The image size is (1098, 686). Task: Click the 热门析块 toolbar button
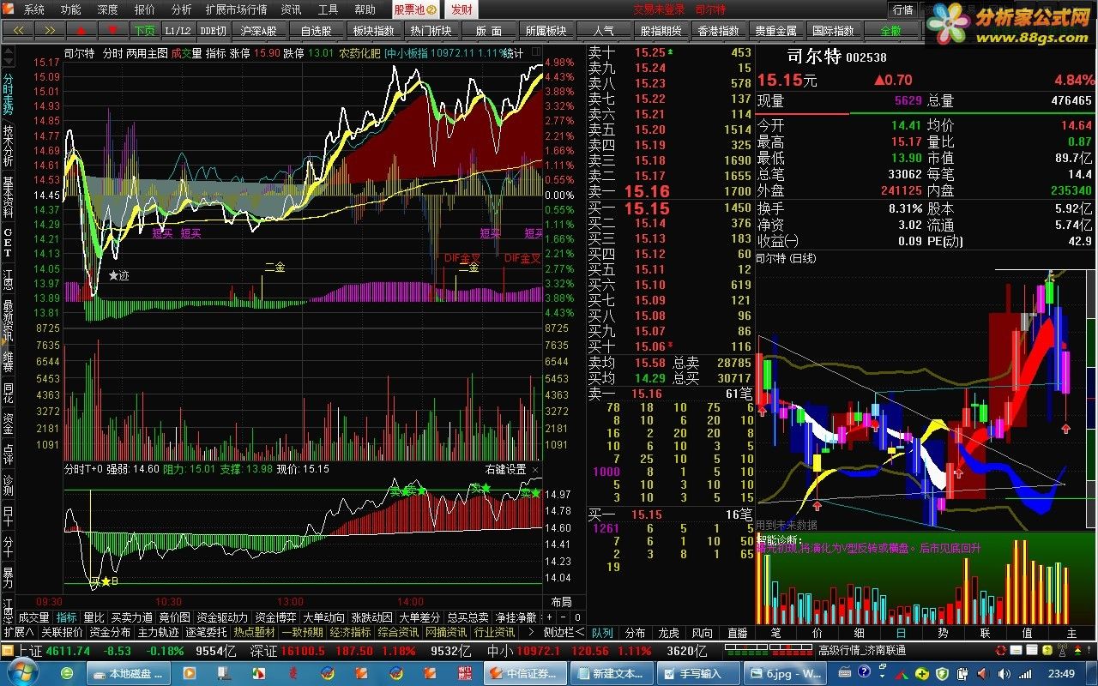[x=431, y=30]
